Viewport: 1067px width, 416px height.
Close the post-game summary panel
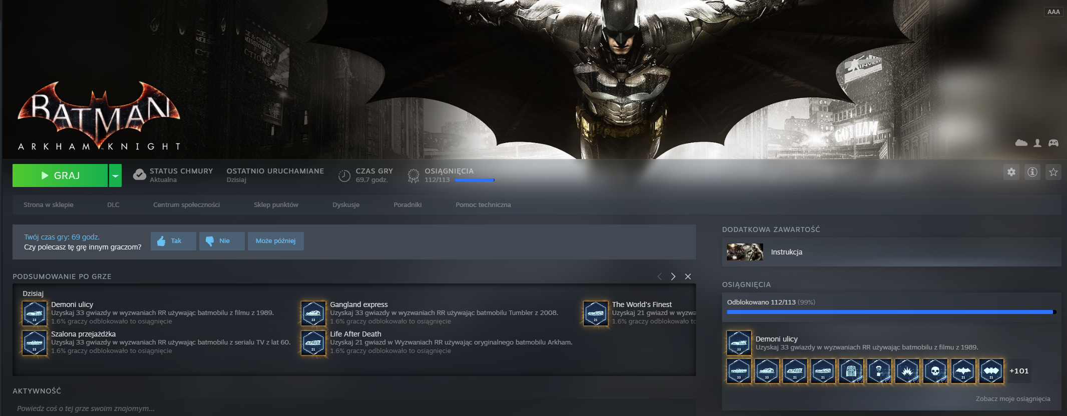click(x=688, y=276)
